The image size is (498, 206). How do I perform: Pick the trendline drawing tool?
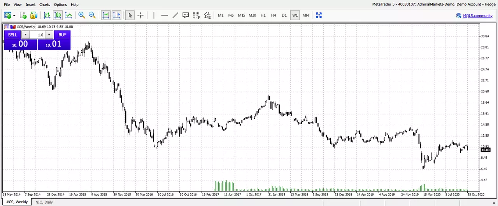(x=175, y=15)
